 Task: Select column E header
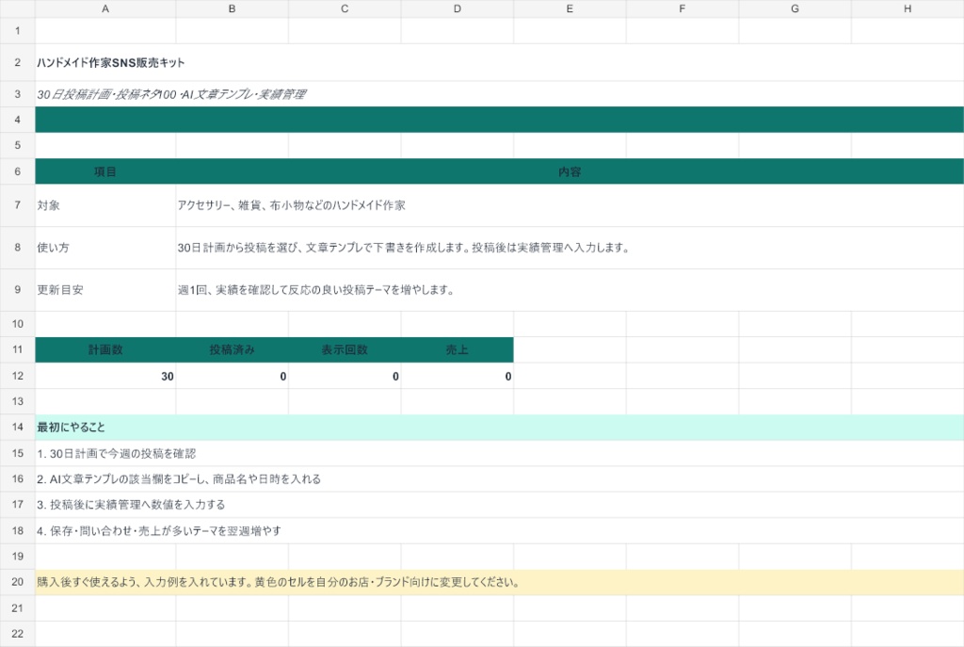click(570, 8)
